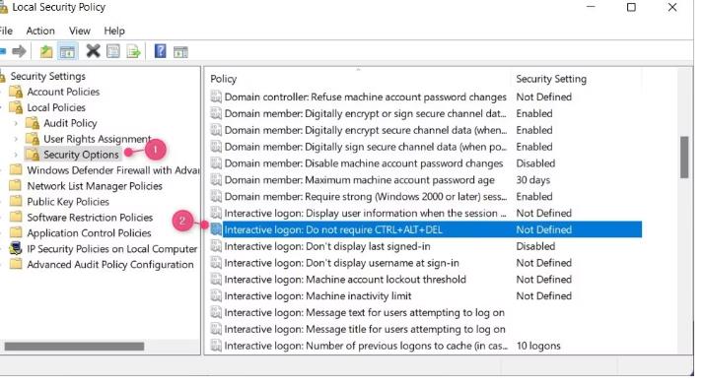Toggle Show/Hide Action Pane toolbar icon
Image resolution: width=706 pixels, height=386 pixels.
coord(180,51)
